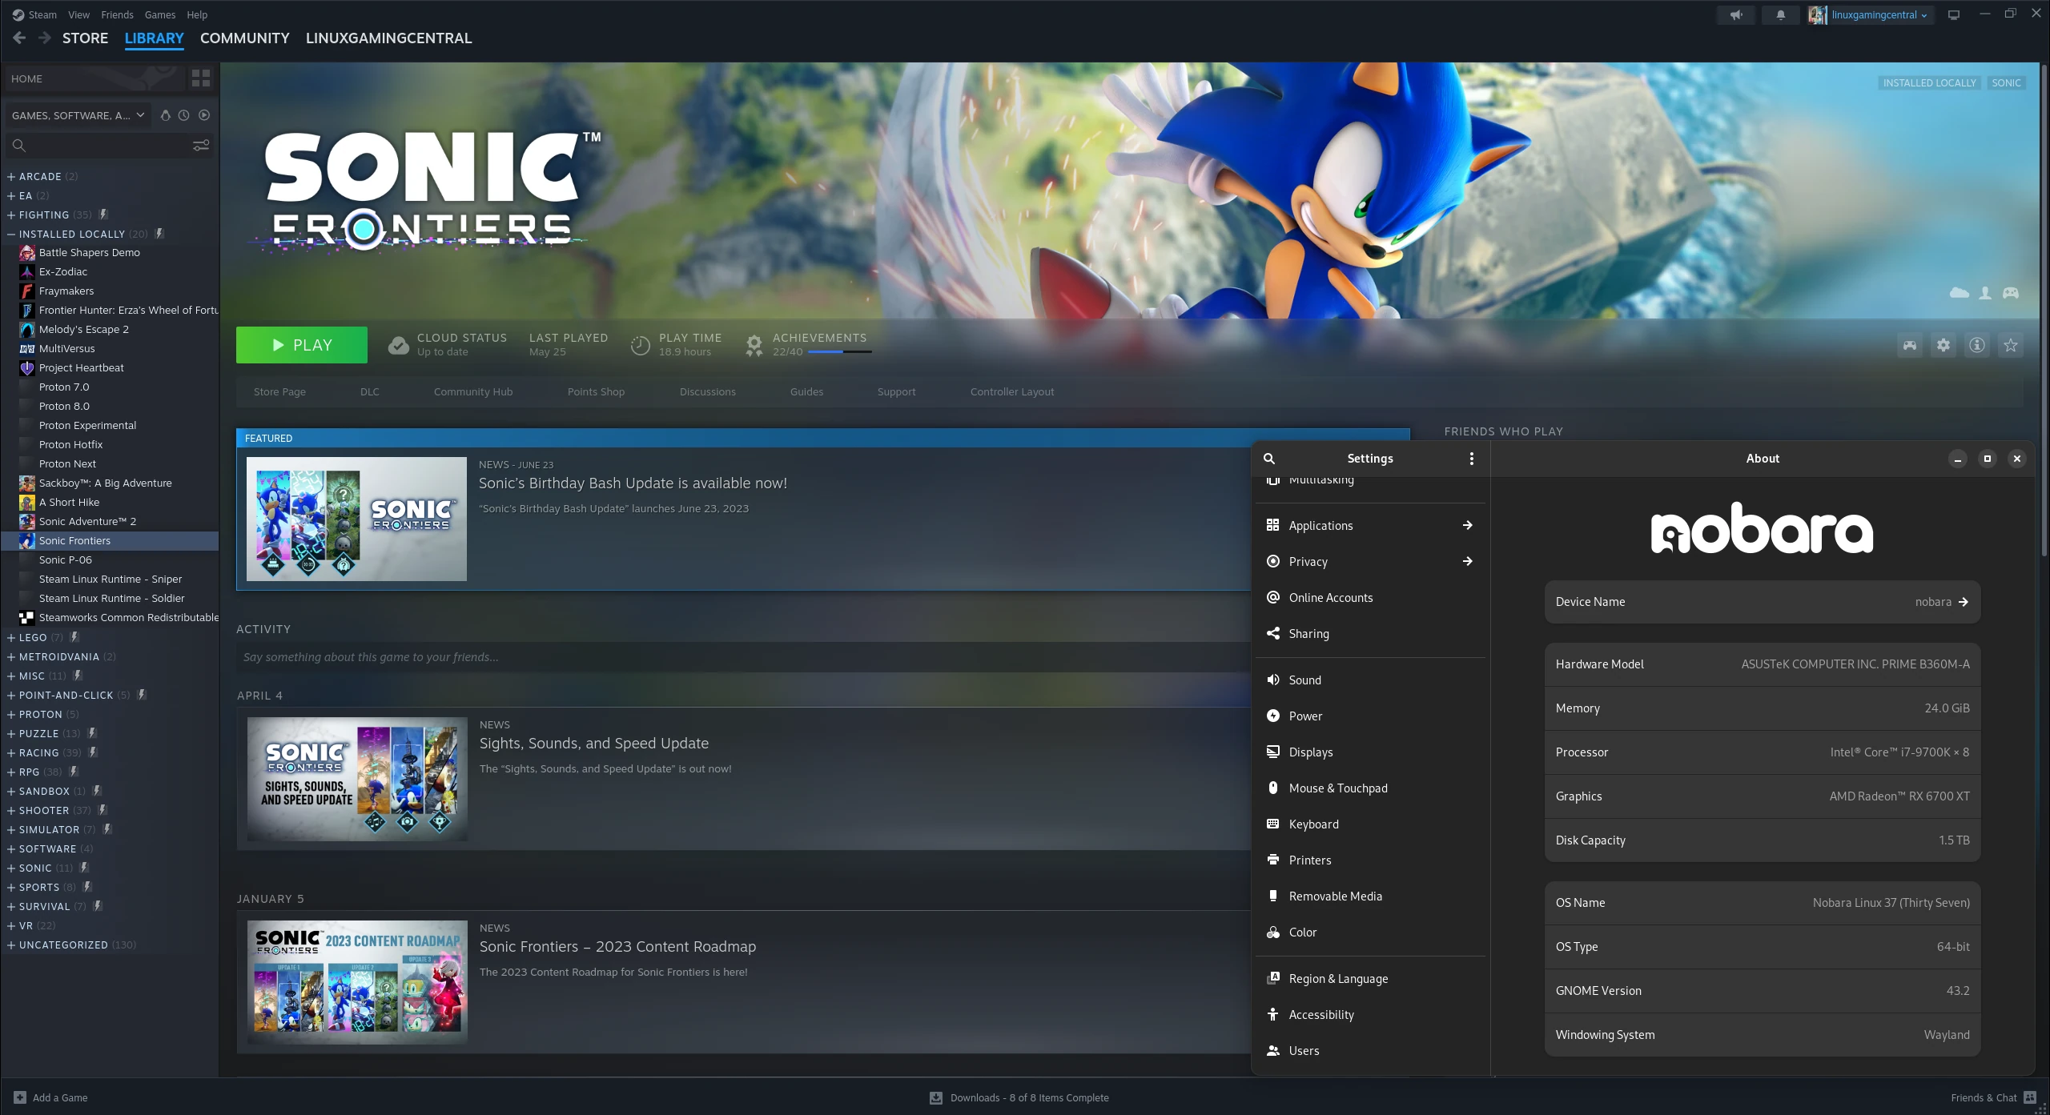Open the Settings window three-dot menu
Viewport: 2050px width, 1115px height.
click(x=1471, y=459)
